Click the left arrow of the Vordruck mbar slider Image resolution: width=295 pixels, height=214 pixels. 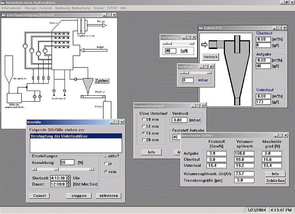tap(182, 73)
